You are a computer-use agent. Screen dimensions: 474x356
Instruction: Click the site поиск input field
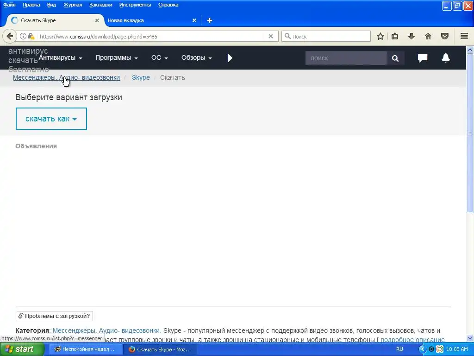pyautogui.click(x=346, y=58)
